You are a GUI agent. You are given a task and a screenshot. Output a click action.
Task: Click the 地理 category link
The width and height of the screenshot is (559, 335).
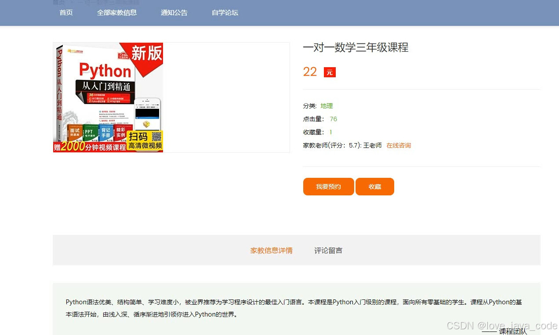327,106
